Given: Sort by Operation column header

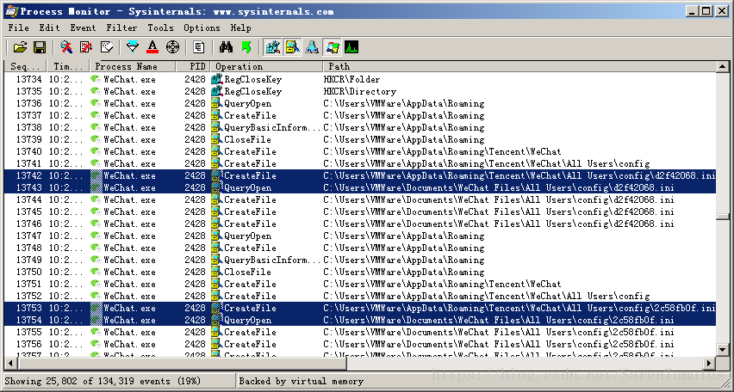Looking at the screenshot, I should click(266, 66).
